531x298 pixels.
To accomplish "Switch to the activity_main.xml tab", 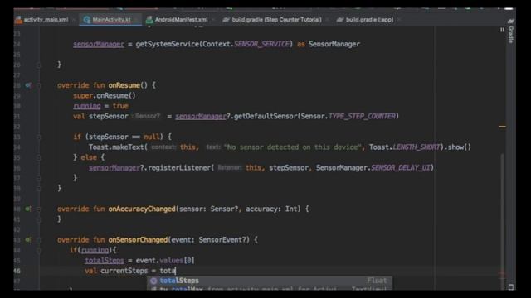I will pos(46,20).
